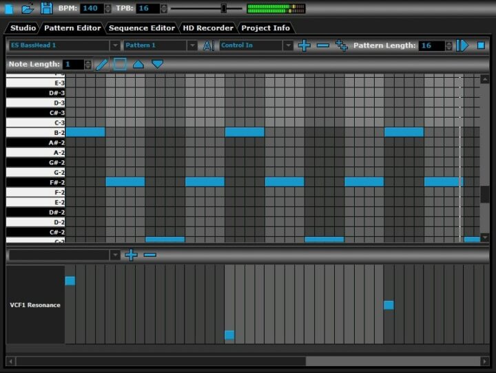496x373 pixels.
Task: Click the master volume slider handle
Action: point(223,8)
